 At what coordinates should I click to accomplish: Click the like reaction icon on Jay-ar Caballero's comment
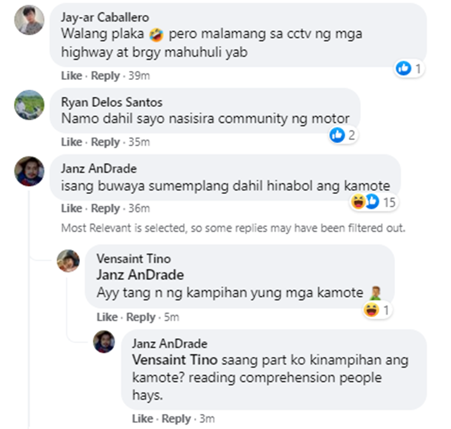point(403,68)
